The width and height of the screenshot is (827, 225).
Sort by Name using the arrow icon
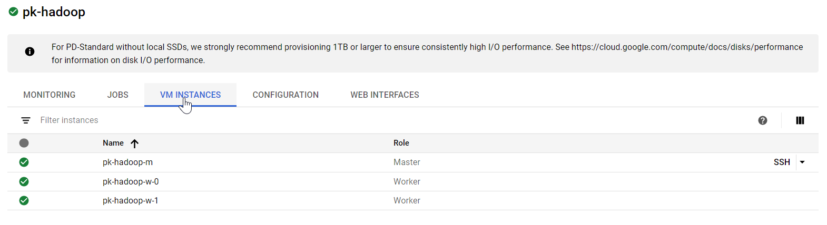[x=134, y=144]
